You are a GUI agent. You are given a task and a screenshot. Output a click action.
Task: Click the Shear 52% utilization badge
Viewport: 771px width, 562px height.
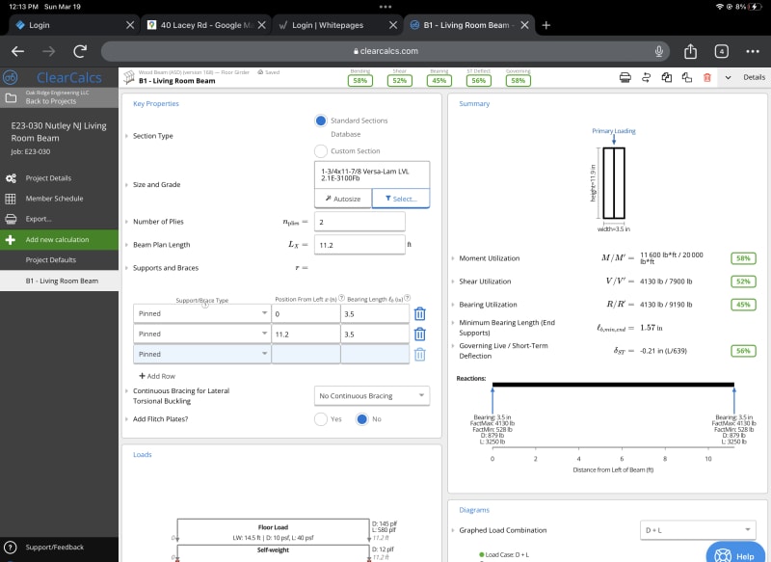pos(400,81)
